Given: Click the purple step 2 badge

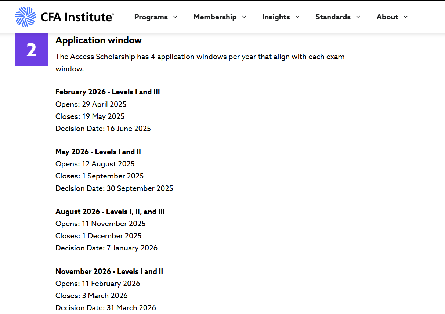Looking at the screenshot, I should tap(32, 50).
